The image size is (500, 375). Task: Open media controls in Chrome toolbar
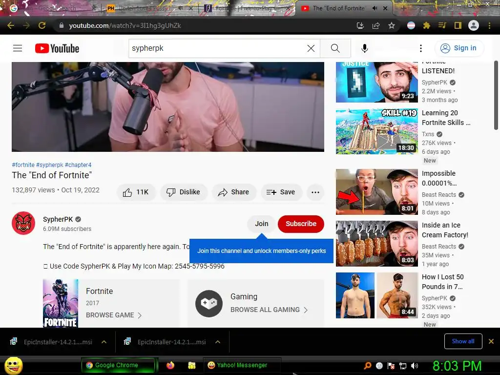(442, 25)
